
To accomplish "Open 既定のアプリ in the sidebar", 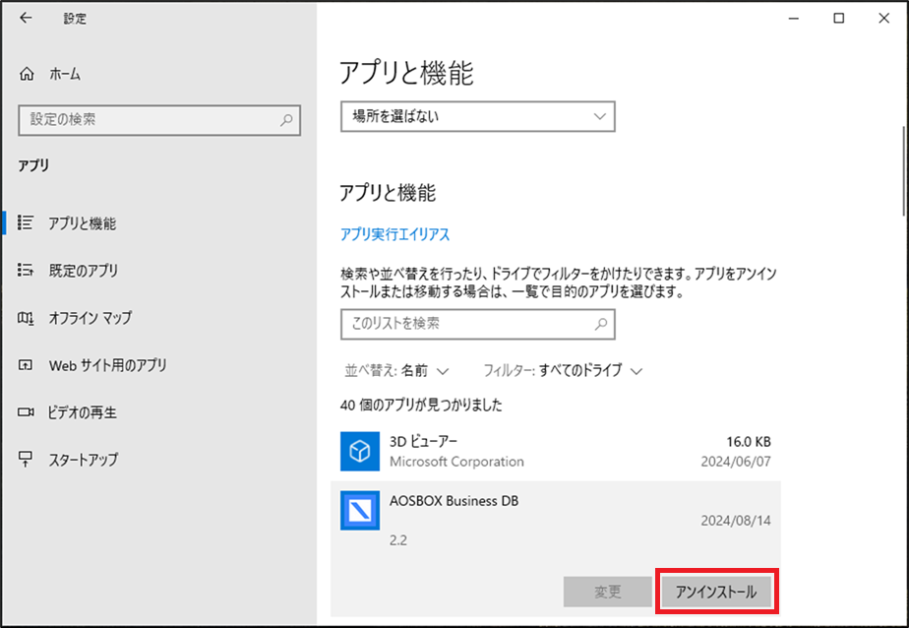I will click(x=84, y=271).
